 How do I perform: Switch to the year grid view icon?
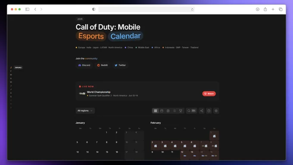156,111
